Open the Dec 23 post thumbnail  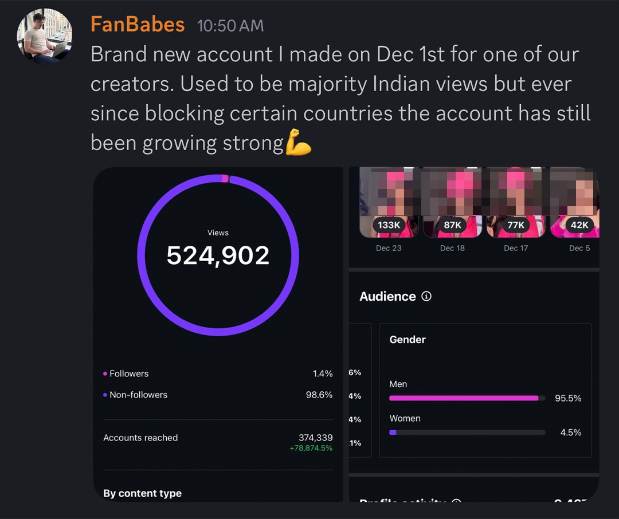click(389, 198)
